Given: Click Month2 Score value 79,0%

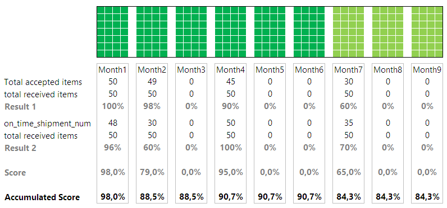Looking at the screenshot, I should [152, 173].
